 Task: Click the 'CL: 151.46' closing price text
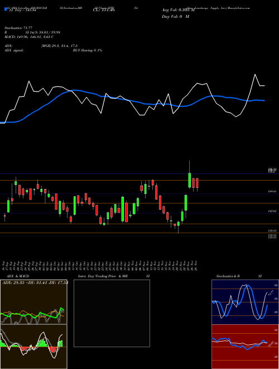pos(104,10)
